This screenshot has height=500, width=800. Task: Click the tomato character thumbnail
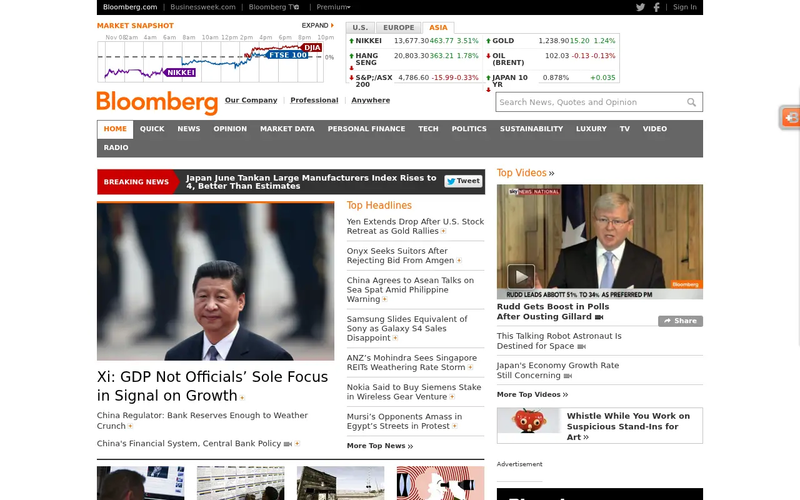click(529, 421)
